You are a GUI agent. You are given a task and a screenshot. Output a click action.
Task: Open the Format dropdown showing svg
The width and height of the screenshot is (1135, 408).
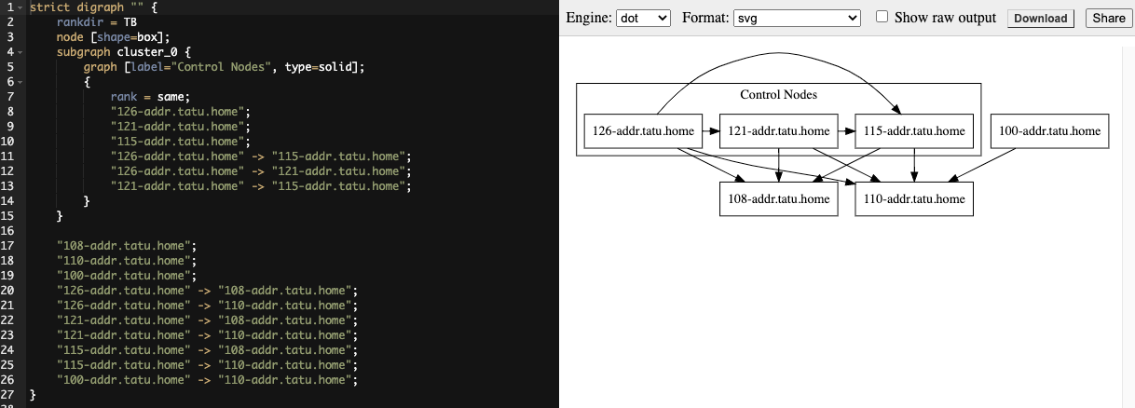797,18
